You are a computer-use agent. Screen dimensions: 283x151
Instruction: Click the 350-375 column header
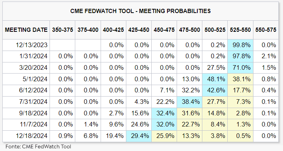[x=63, y=30]
